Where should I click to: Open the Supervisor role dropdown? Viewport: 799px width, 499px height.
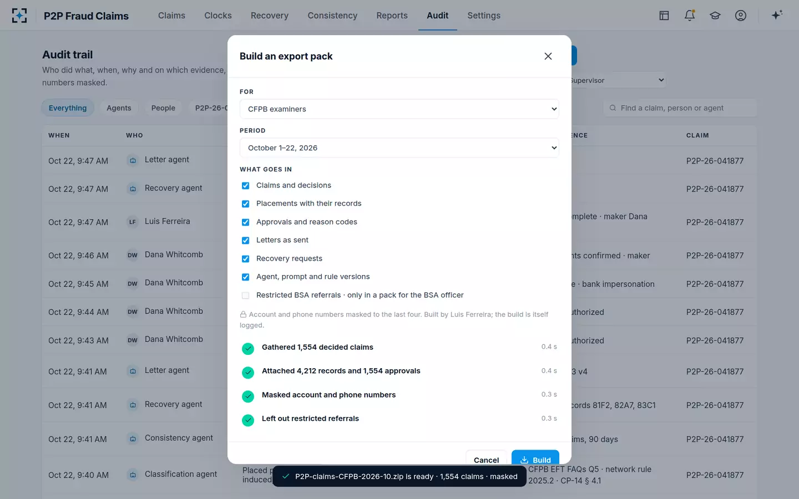click(618, 80)
